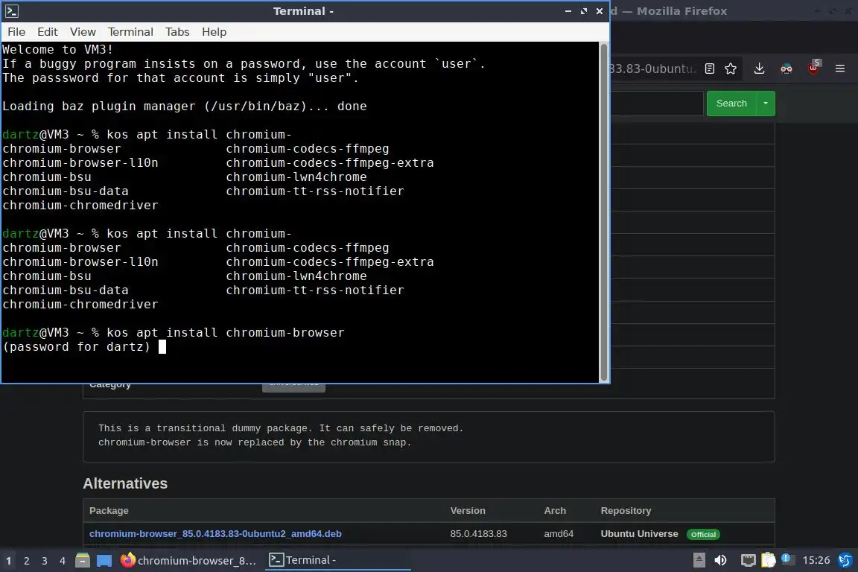Unmaximize the Terminal window via title bar button

click(x=584, y=11)
